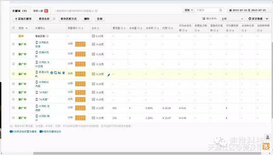Click the mobile device icon in highlighted row
The height and width of the screenshot is (155, 273).
37,72
